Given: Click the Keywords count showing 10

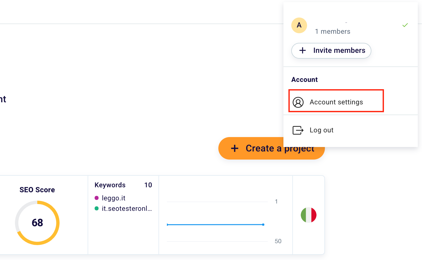Looking at the screenshot, I should (149, 185).
